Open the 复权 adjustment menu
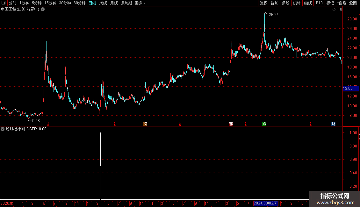 (x=263, y=3)
